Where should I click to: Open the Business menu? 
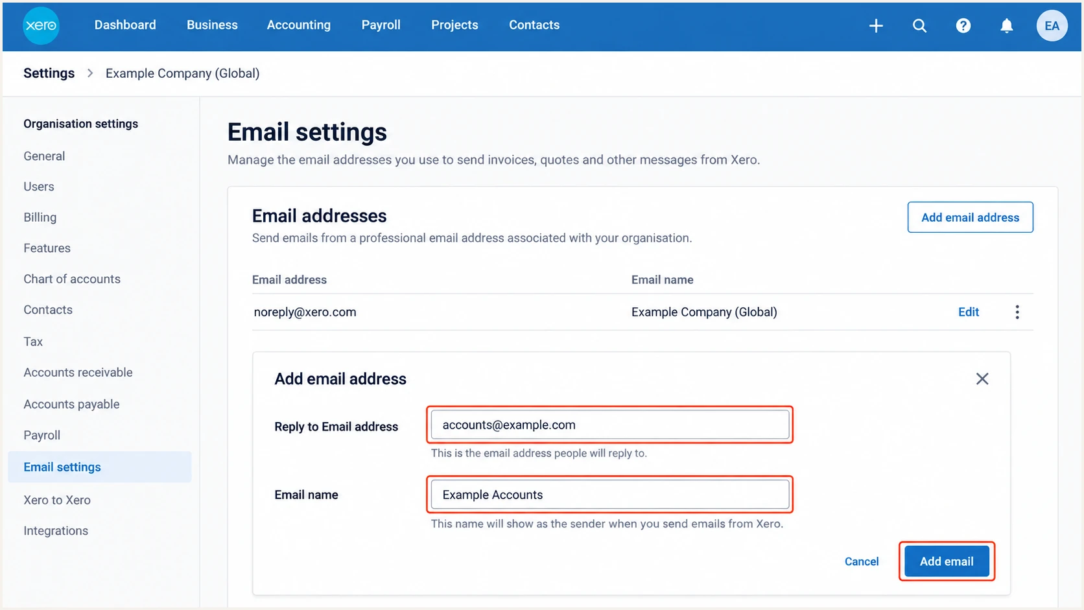[x=212, y=25]
